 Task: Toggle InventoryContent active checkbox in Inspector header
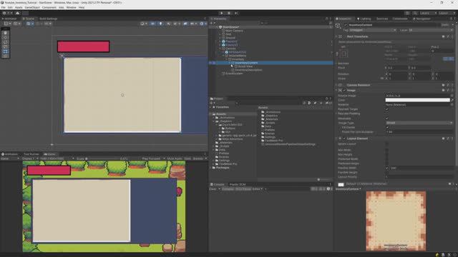point(346,25)
